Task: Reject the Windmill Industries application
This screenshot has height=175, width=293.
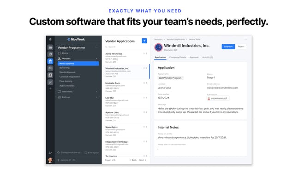Action: pos(241,47)
